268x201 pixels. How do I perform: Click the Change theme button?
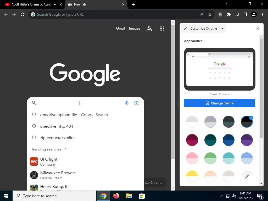pos(219,103)
